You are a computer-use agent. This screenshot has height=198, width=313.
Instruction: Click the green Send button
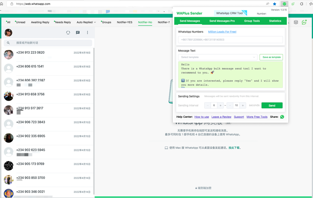pyautogui.click(x=272, y=105)
